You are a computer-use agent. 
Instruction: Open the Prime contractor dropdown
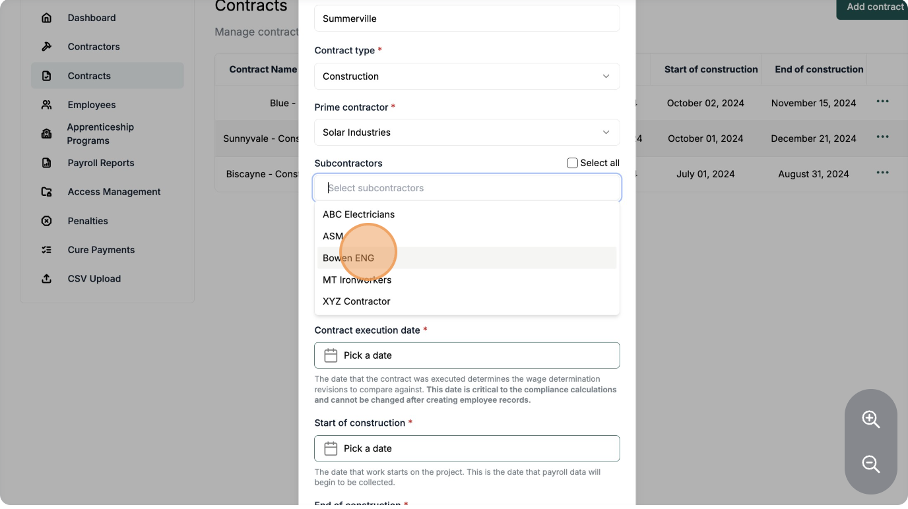467,133
